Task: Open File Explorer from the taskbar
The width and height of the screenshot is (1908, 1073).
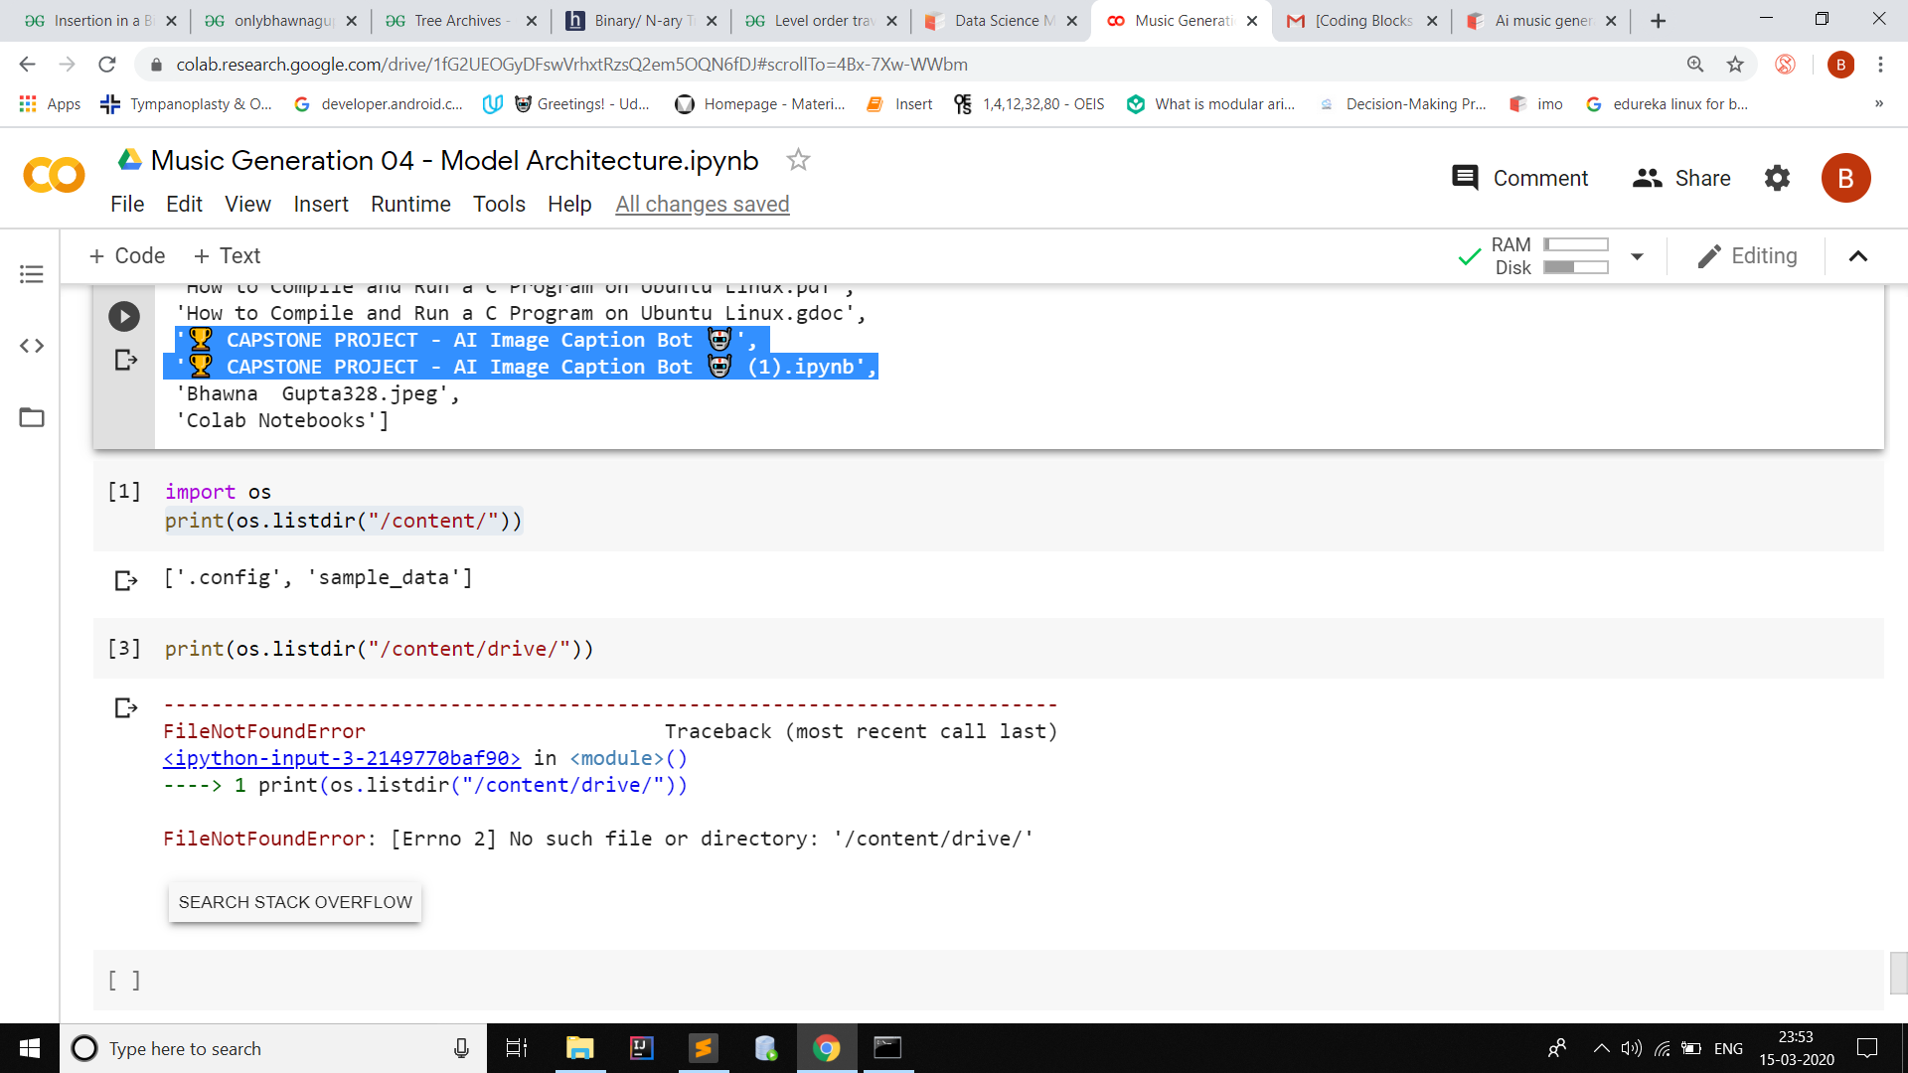Action: click(x=579, y=1048)
